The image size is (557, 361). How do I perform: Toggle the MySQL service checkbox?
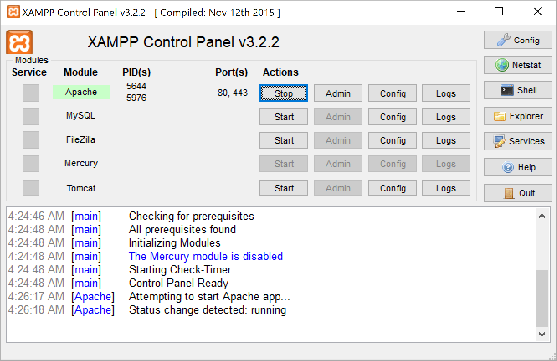click(31, 117)
